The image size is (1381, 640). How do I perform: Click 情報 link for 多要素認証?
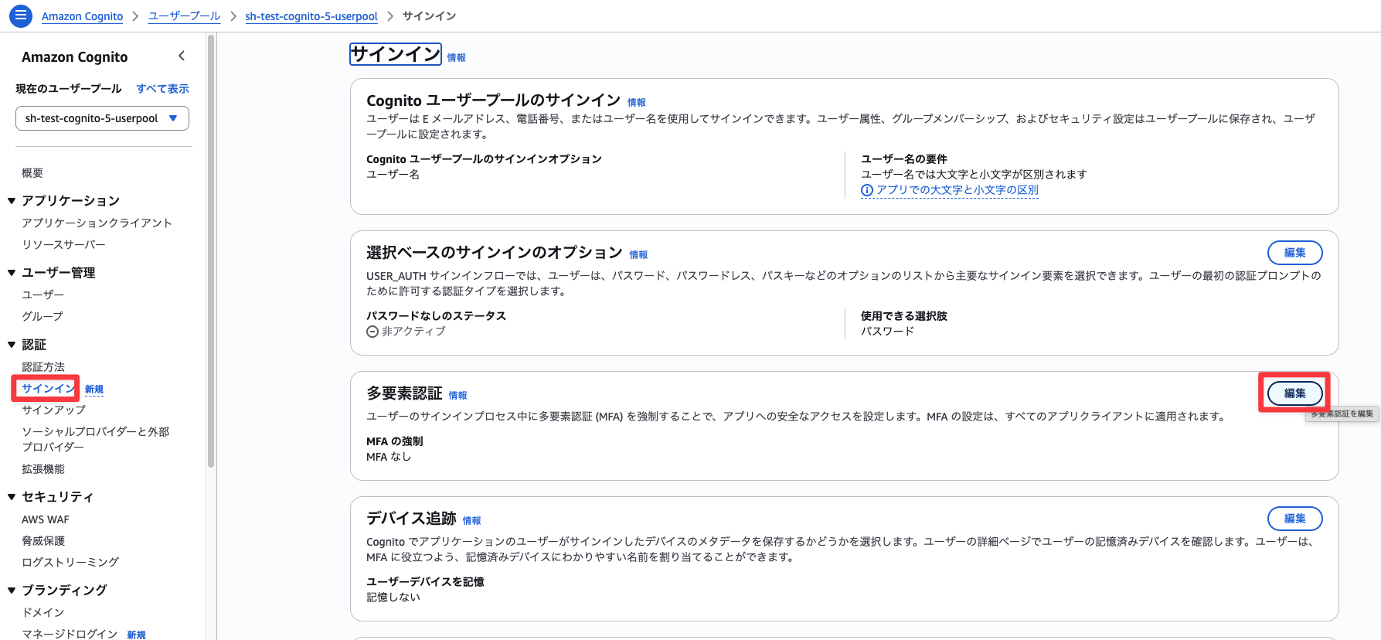(458, 396)
